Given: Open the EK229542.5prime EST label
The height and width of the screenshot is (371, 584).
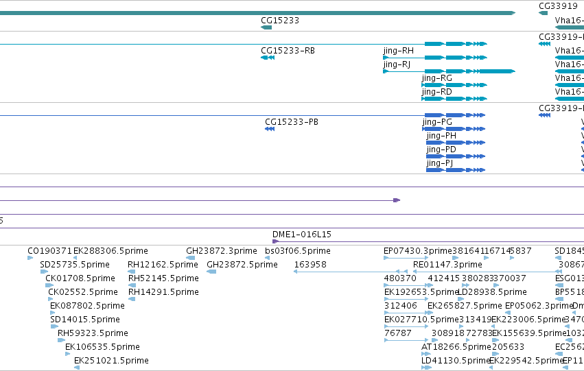Looking at the screenshot, I should point(526,361).
